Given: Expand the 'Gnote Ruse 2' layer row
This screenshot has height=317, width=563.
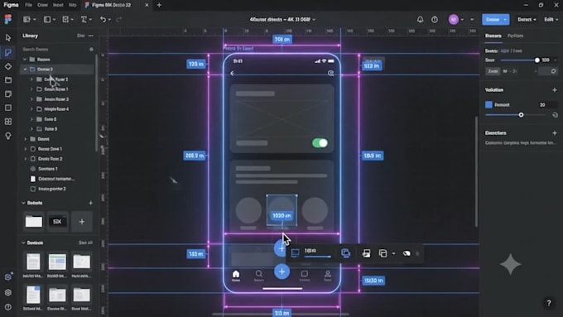Looking at the screenshot, I should [25, 159].
